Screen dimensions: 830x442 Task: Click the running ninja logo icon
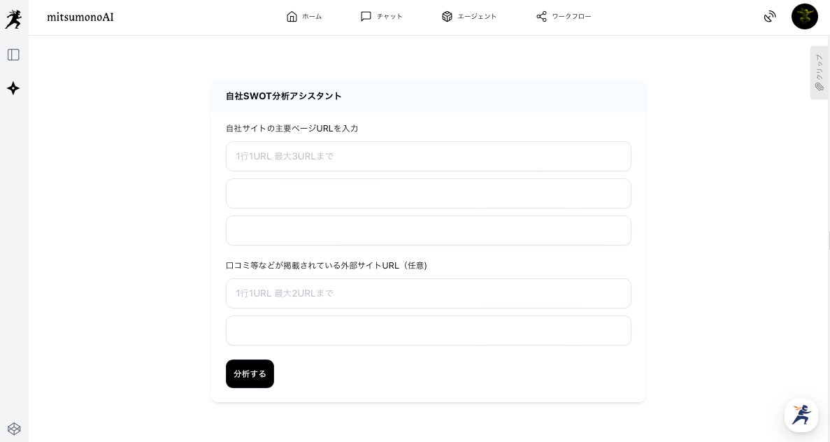pyautogui.click(x=13, y=20)
